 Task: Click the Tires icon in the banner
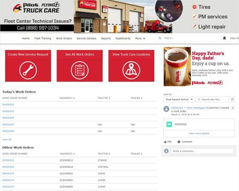pos(195,7)
